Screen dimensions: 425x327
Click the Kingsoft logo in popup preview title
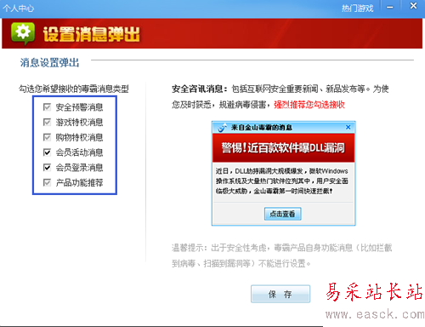coord(222,128)
